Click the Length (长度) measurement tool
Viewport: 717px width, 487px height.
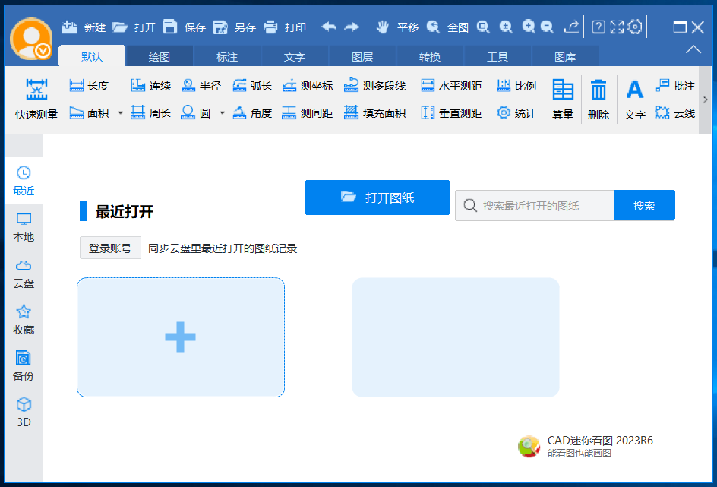click(x=89, y=86)
